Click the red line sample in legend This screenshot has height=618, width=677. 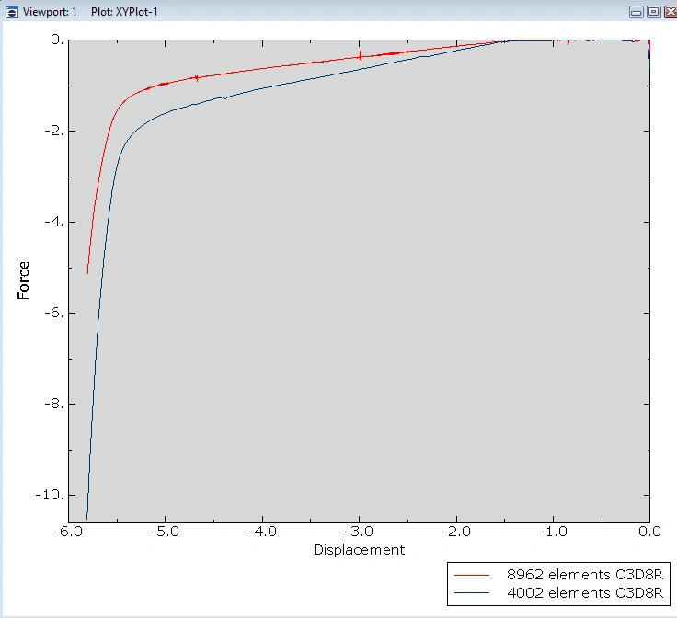(x=472, y=576)
